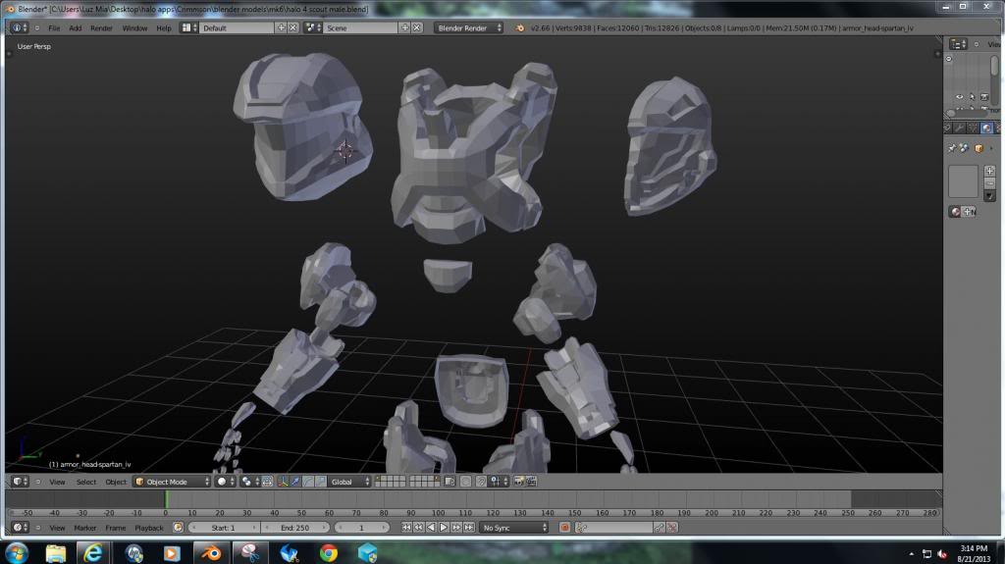Open the 3D View's View menu
Screen dimensions: 1005x564
tap(57, 482)
